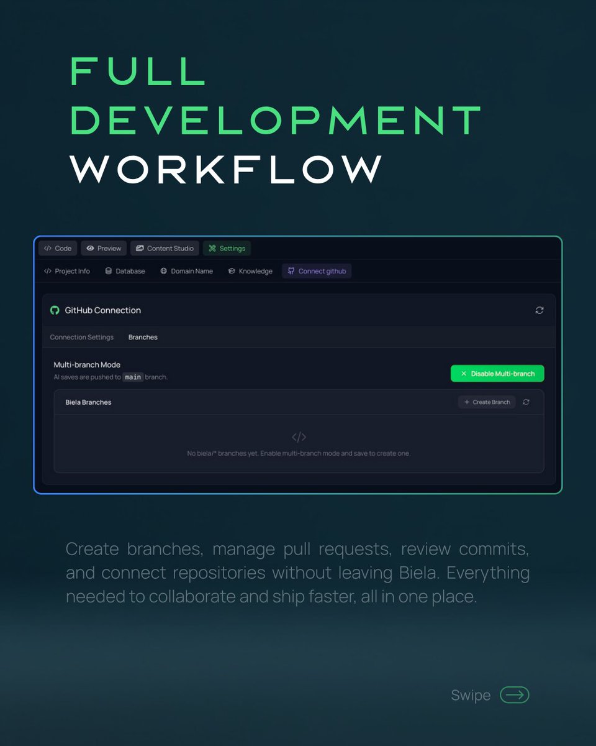Switch to the Preview tab
This screenshot has height=746, width=596.
(x=104, y=248)
